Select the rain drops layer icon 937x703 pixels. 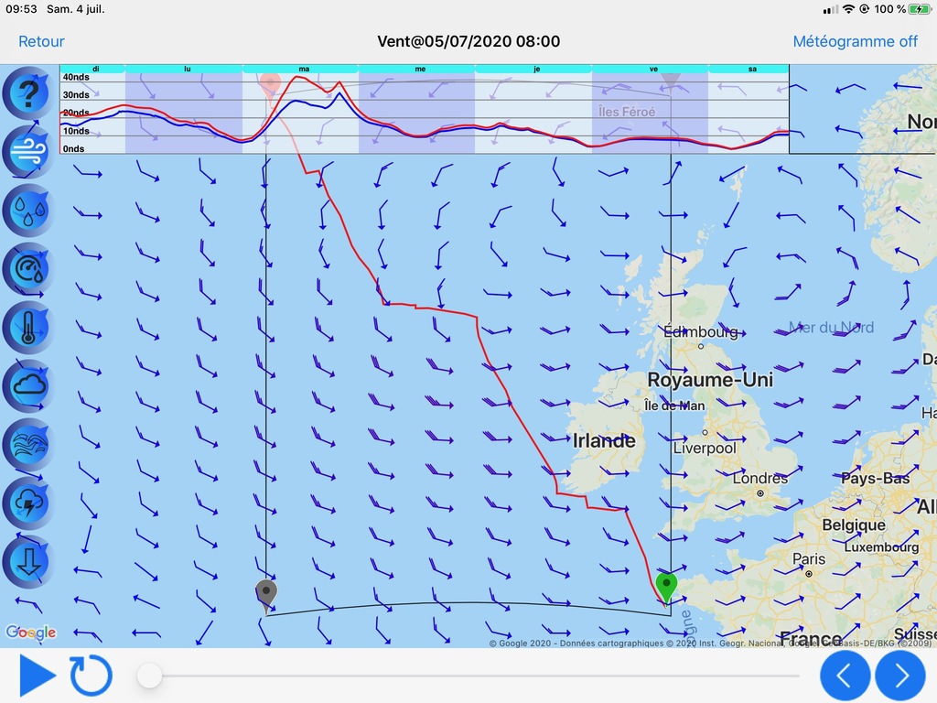27,211
